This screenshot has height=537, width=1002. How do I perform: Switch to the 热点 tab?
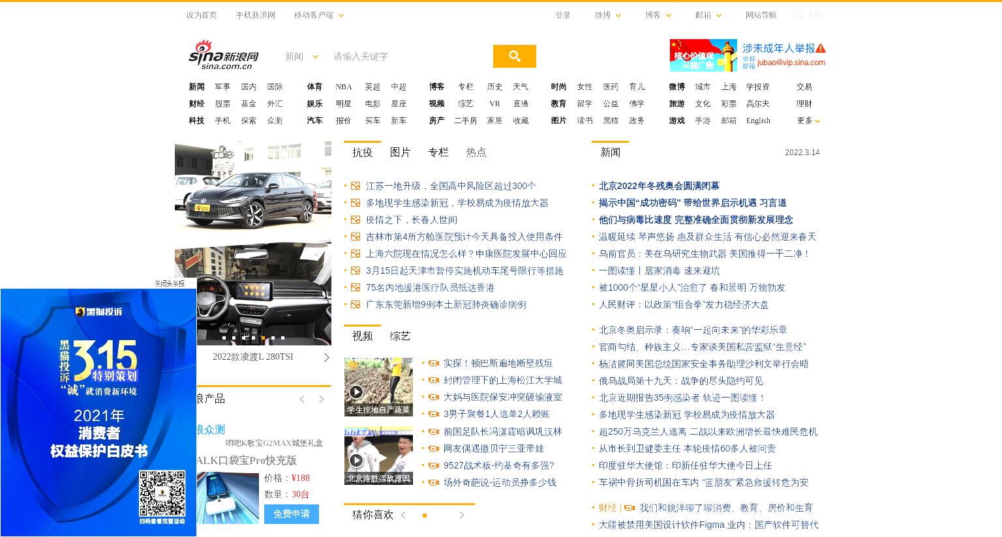coord(476,152)
